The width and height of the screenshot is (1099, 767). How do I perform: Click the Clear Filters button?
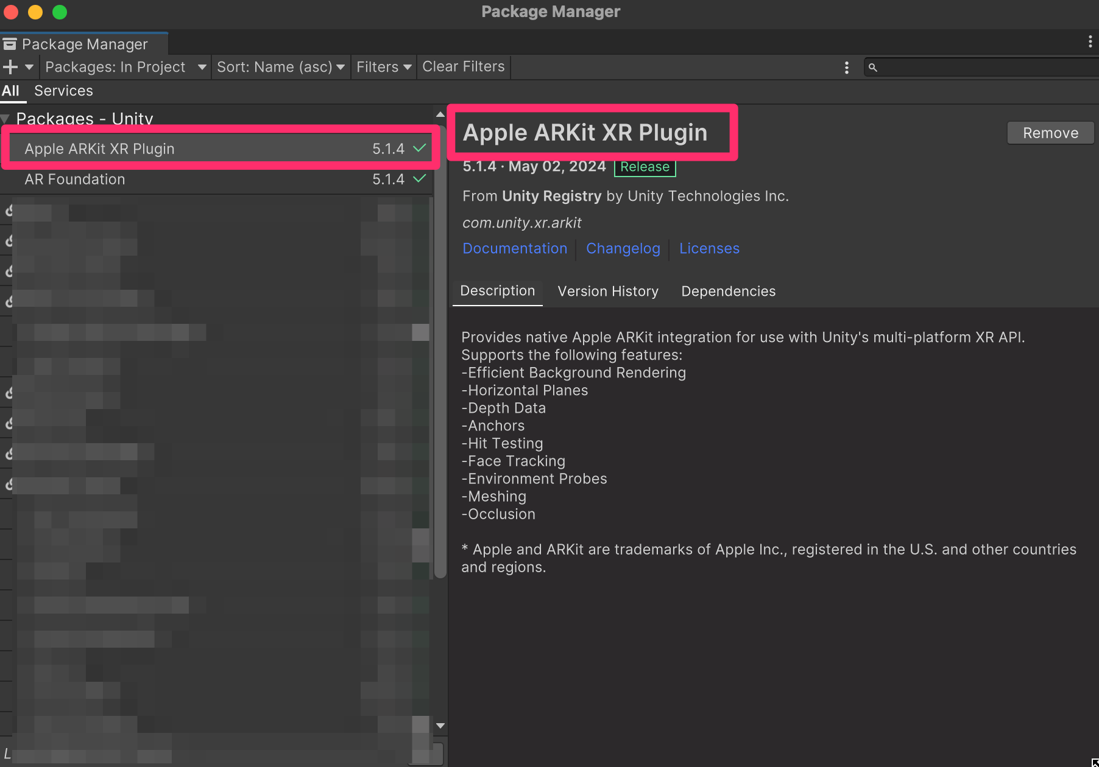pos(464,67)
